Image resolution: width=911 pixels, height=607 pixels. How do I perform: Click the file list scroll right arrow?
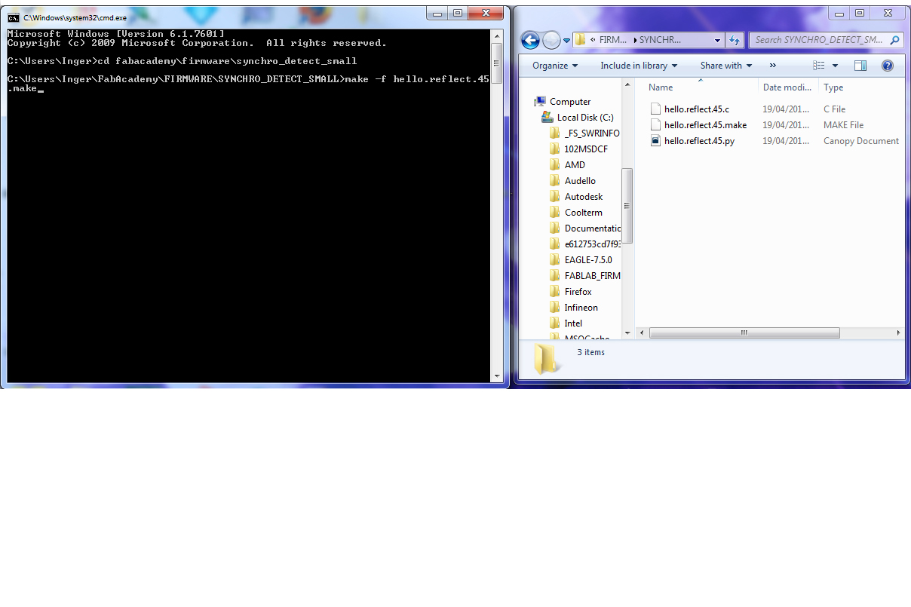click(898, 333)
